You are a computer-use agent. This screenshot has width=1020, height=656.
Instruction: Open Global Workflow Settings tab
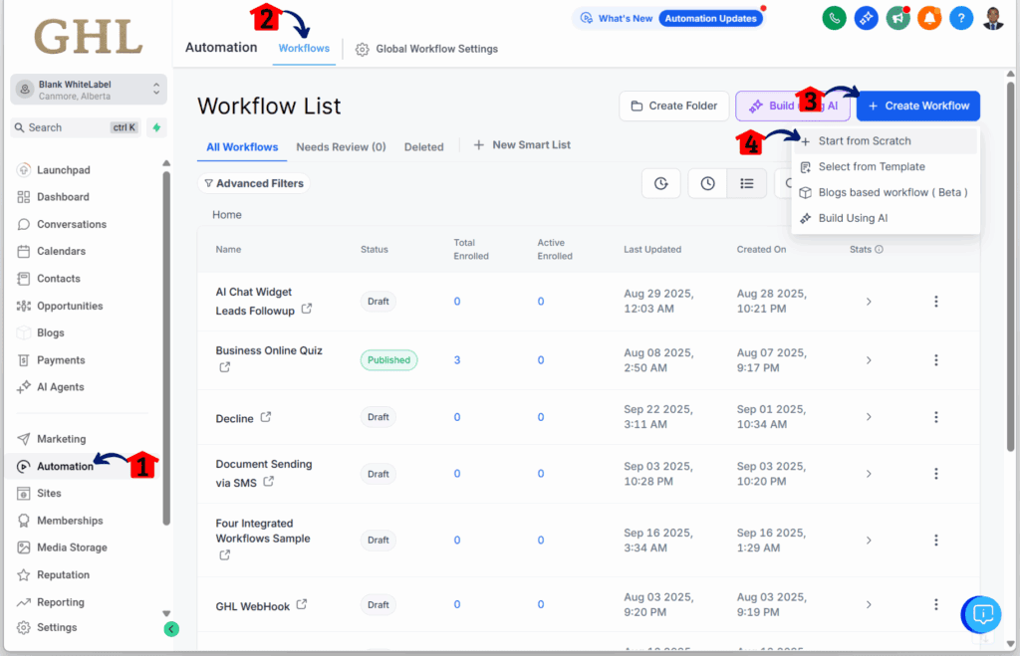(x=426, y=49)
